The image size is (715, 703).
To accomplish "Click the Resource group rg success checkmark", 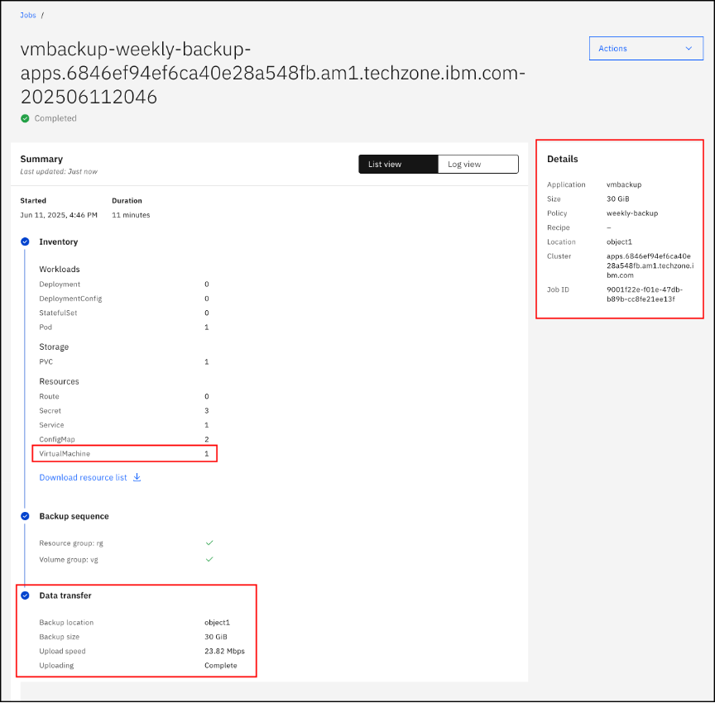I will point(209,543).
